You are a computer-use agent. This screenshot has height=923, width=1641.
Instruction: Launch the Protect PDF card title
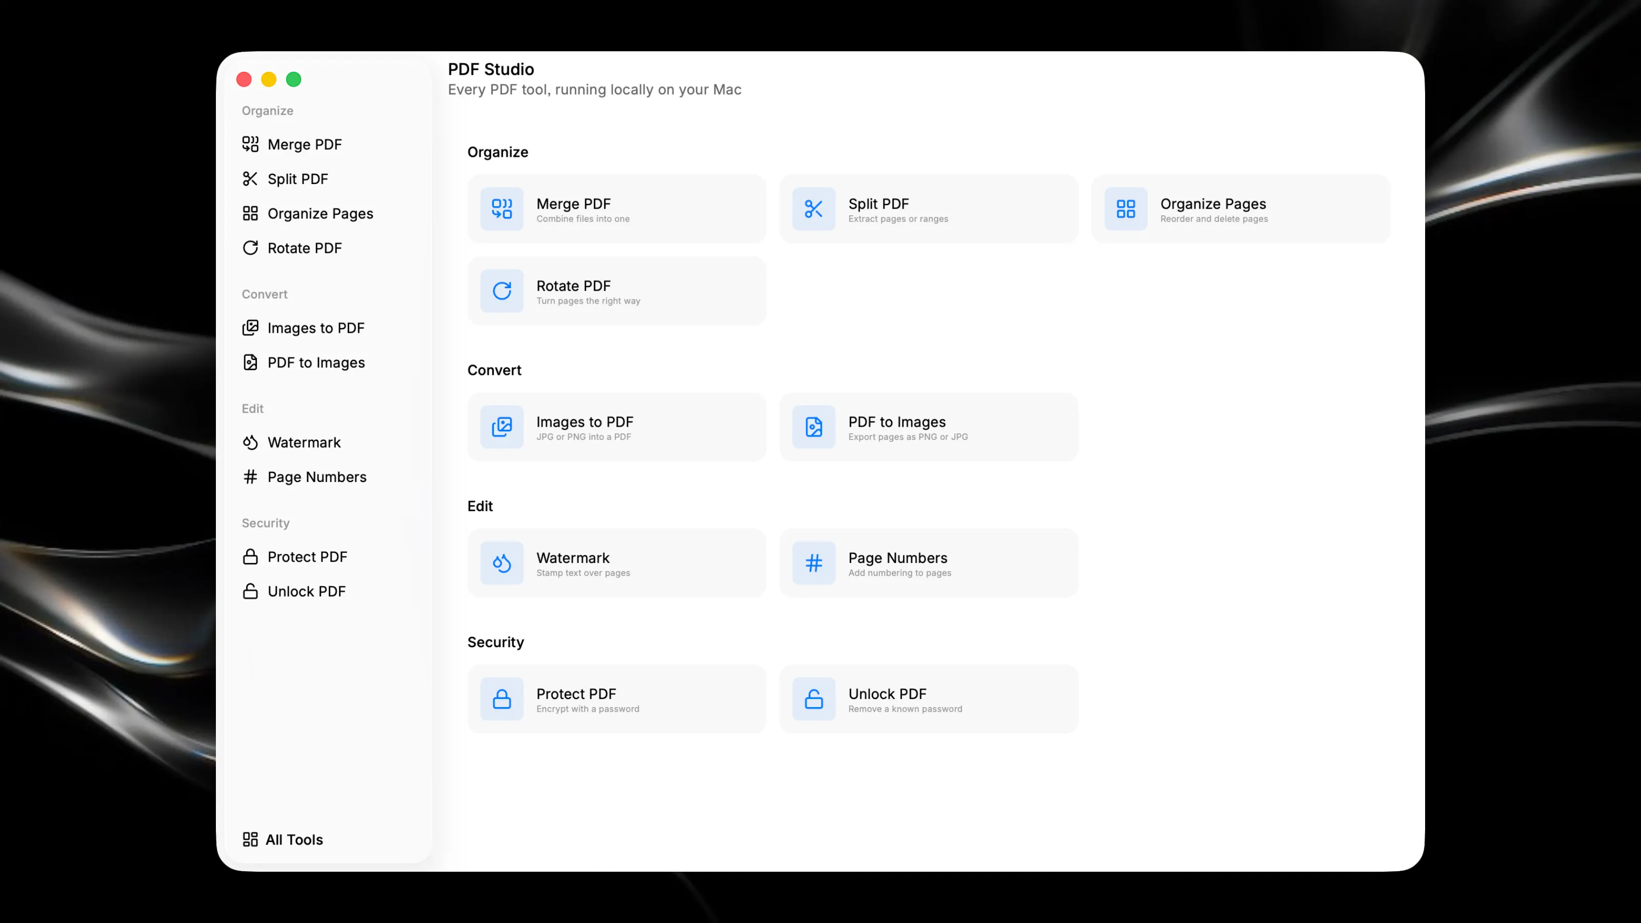click(x=576, y=694)
